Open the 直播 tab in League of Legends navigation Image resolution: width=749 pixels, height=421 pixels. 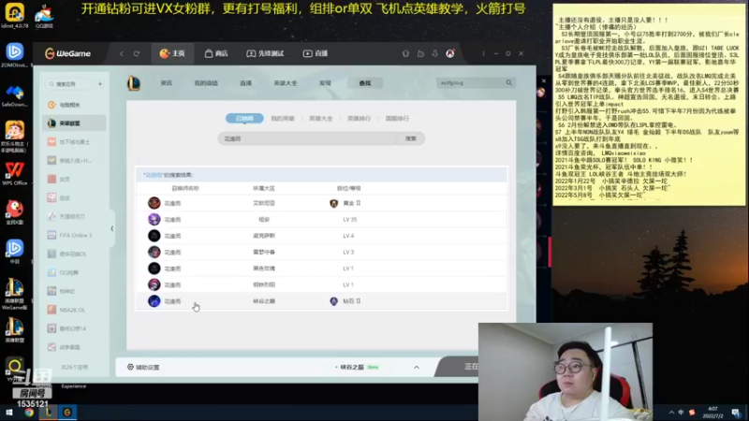click(x=245, y=83)
